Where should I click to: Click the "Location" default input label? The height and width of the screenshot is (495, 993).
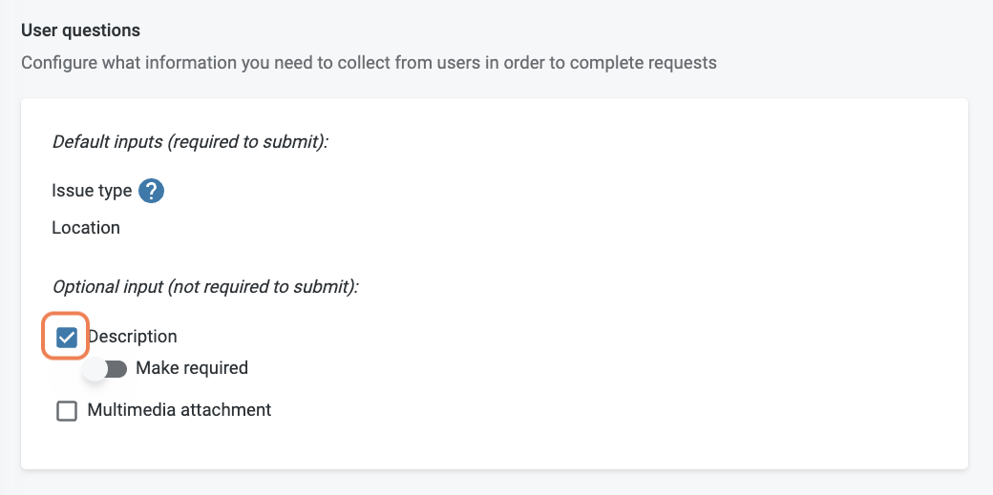(x=86, y=227)
